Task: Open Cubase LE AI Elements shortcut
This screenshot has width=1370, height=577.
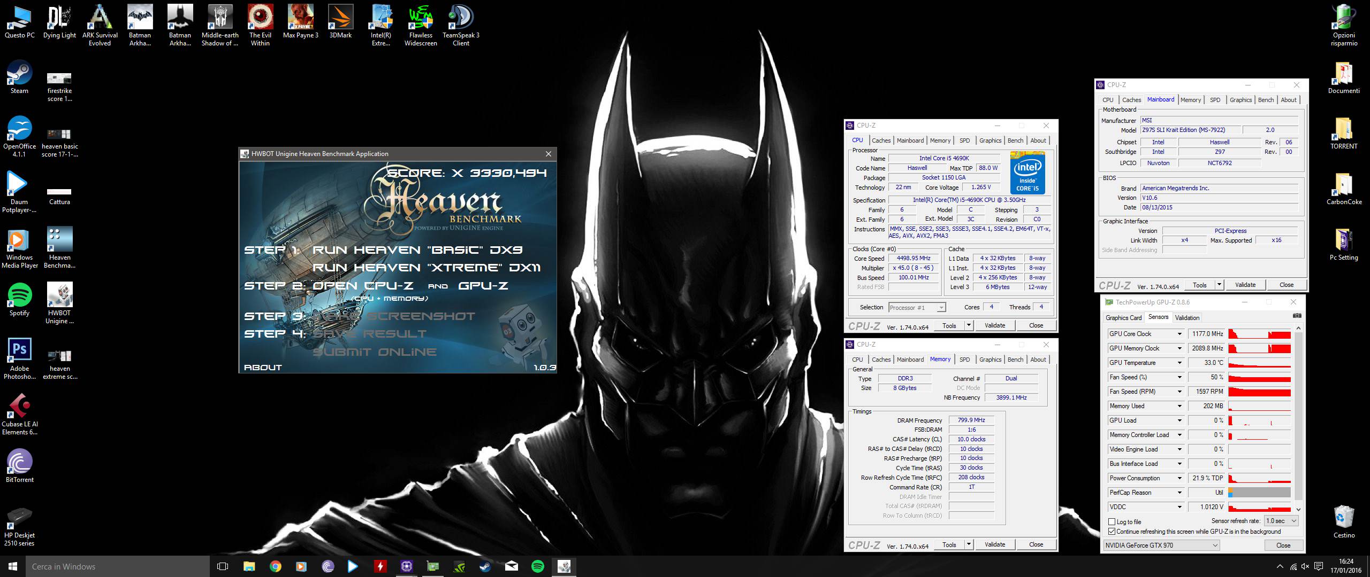Action: coord(19,415)
